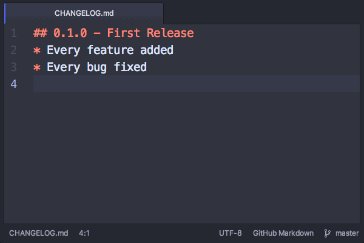Click the CHANGELOG.md file name in status bar
This screenshot has height=243, width=364.
[x=39, y=233]
